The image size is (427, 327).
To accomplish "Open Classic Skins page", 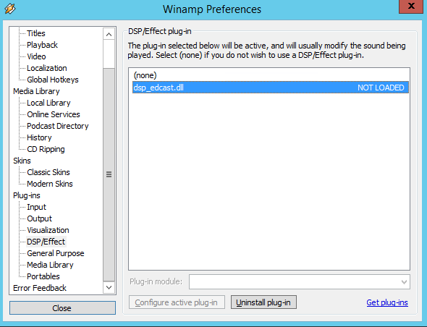I will (x=48, y=172).
